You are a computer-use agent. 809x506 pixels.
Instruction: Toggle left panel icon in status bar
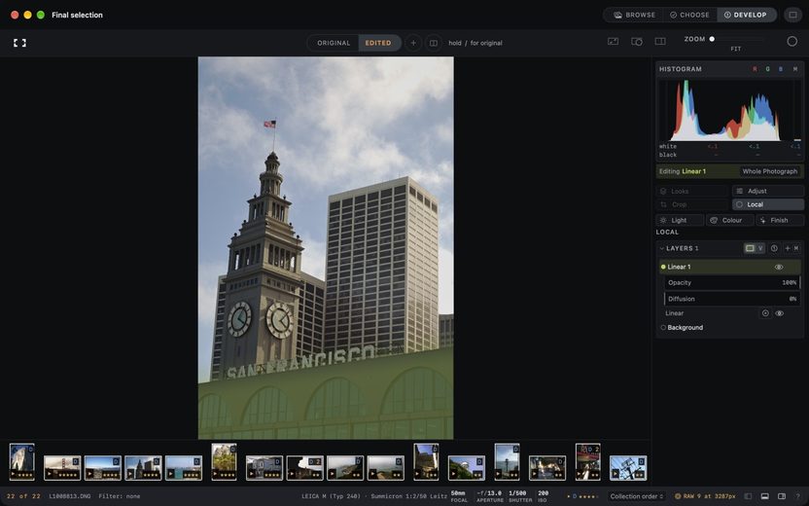pyautogui.click(x=748, y=496)
